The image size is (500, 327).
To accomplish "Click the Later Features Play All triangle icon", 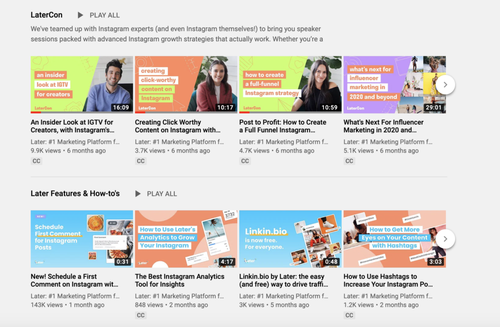I will [138, 193].
